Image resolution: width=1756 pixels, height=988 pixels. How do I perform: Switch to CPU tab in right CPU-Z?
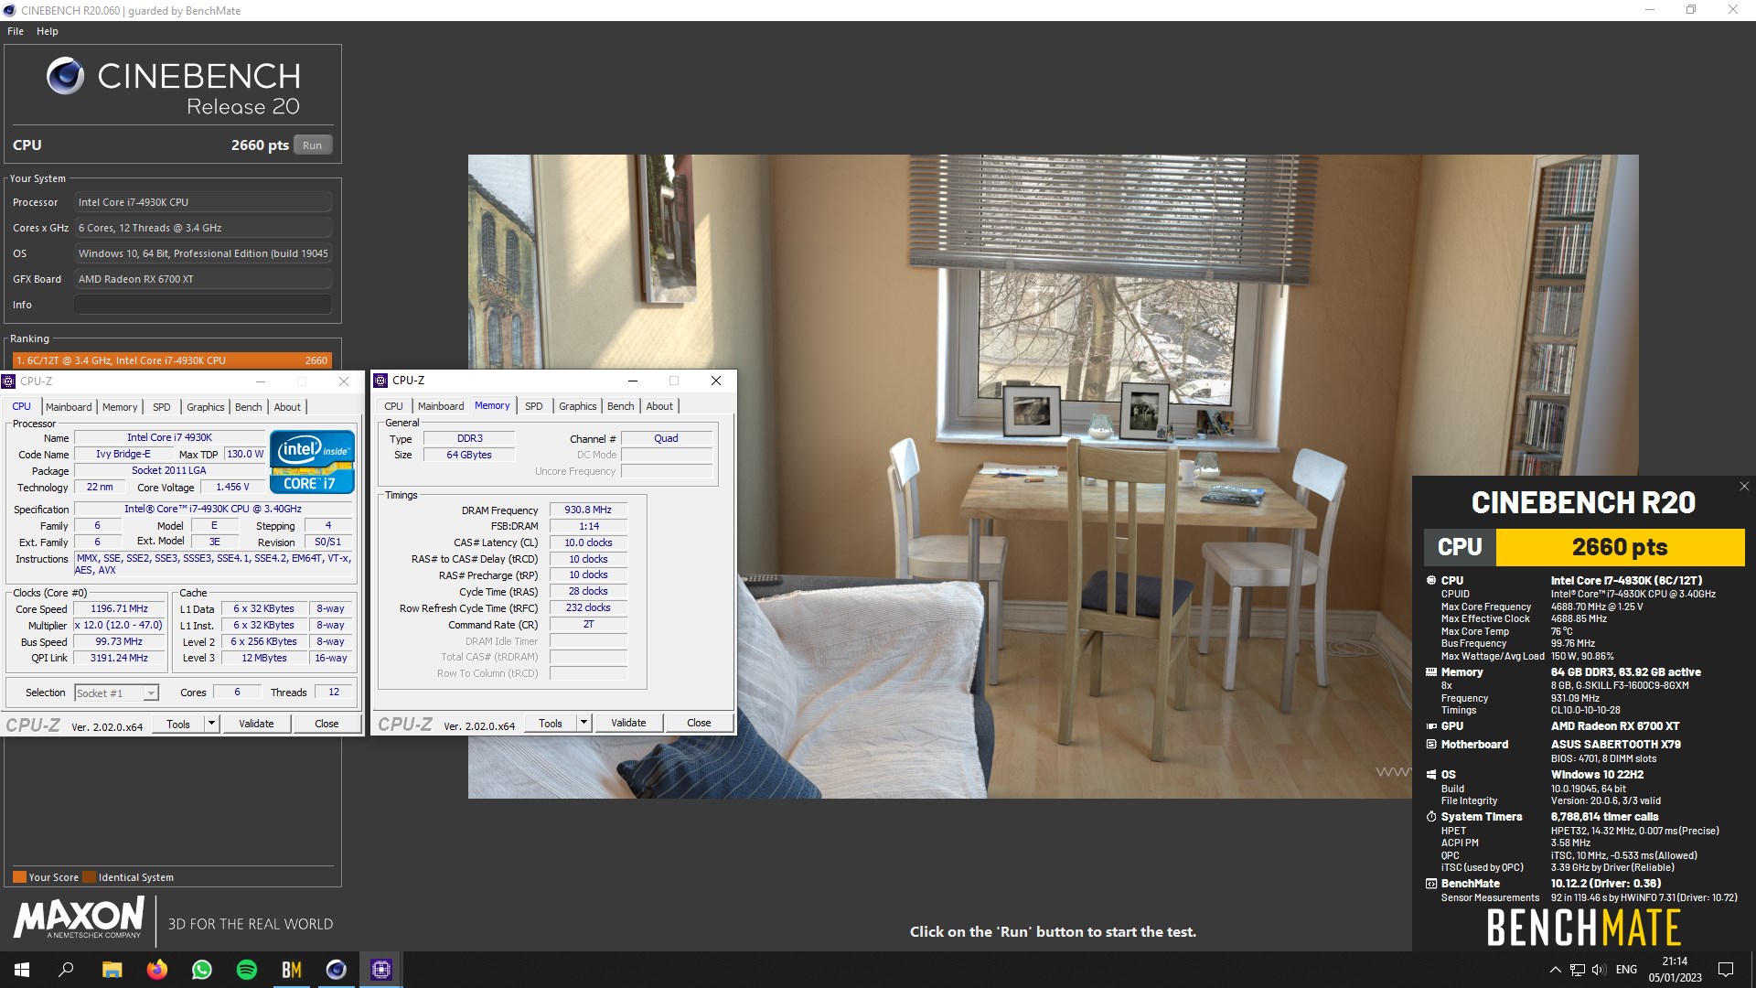394,406
